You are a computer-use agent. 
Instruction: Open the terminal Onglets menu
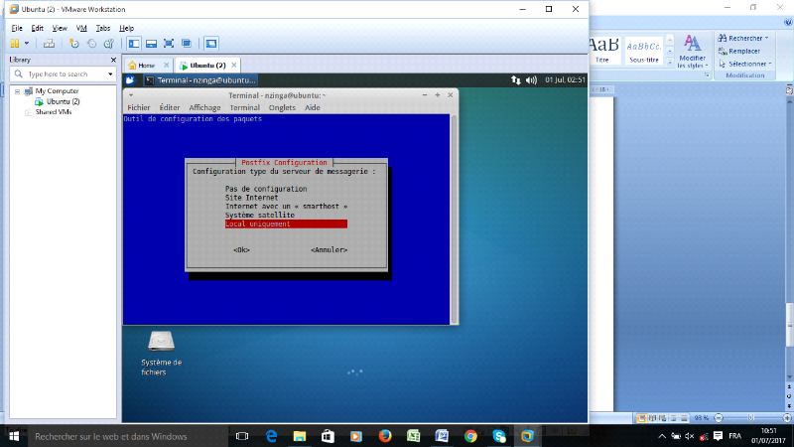(x=282, y=107)
